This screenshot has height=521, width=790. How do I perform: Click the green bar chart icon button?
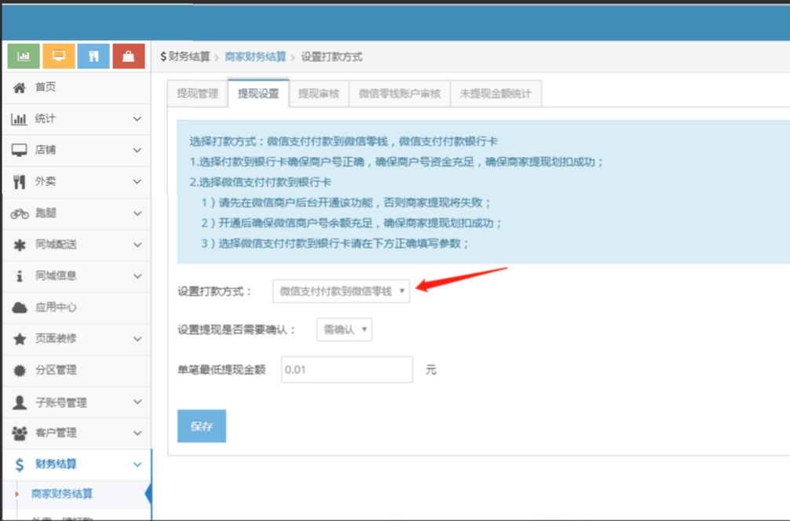tap(24, 56)
